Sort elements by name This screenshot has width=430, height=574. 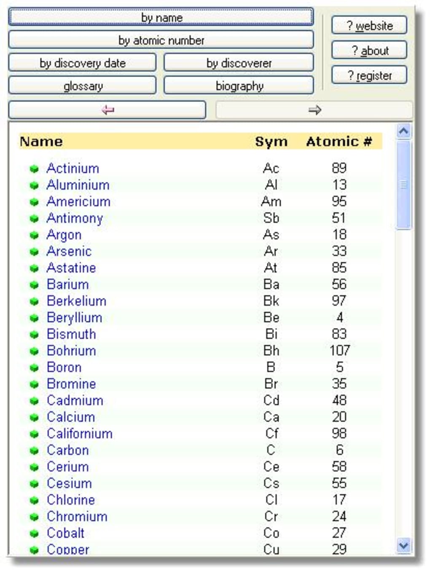pyautogui.click(x=161, y=18)
